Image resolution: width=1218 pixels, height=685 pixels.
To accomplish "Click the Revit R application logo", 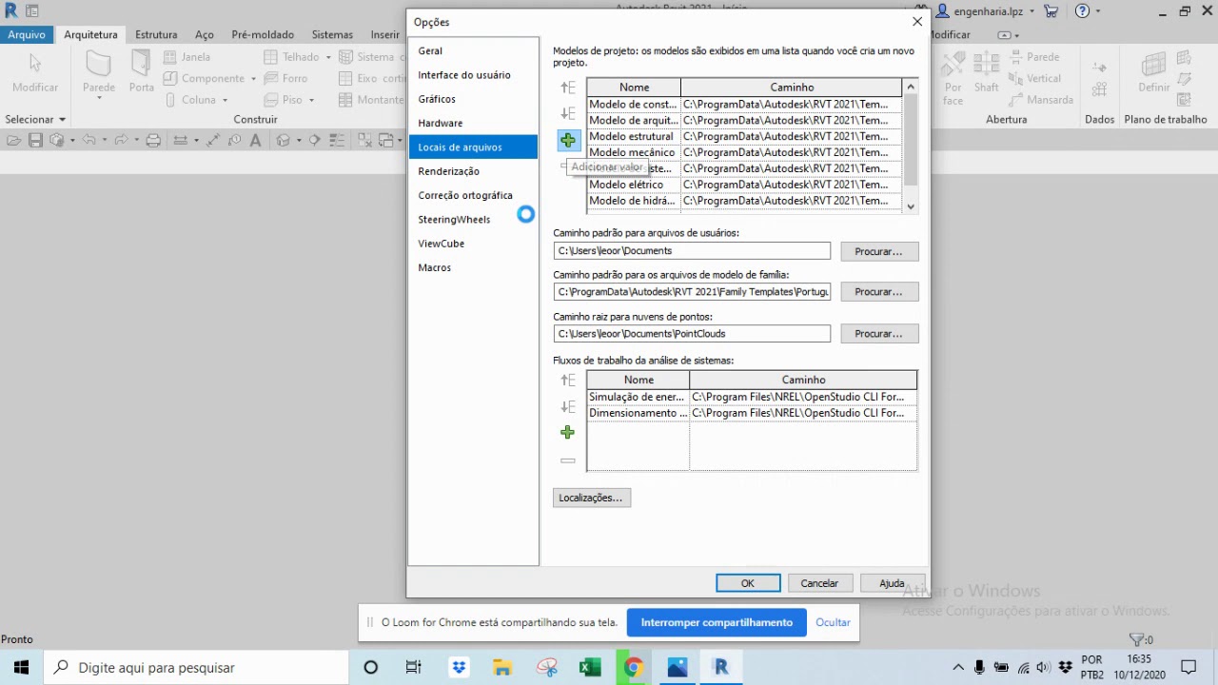I will pyautogui.click(x=11, y=10).
